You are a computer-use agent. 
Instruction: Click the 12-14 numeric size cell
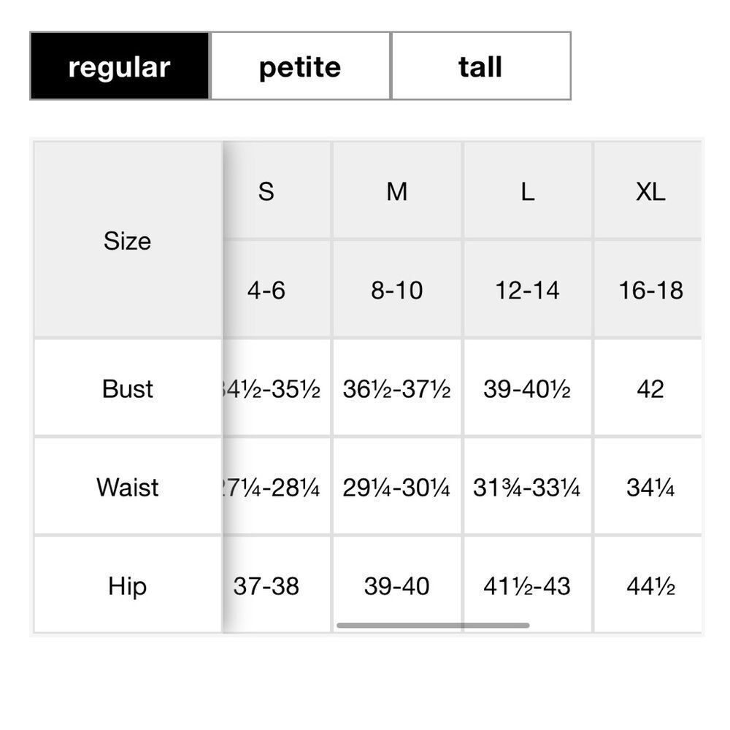click(x=528, y=289)
